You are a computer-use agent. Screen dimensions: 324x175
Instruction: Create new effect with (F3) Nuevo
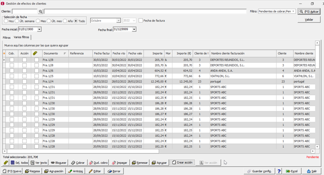(12, 171)
